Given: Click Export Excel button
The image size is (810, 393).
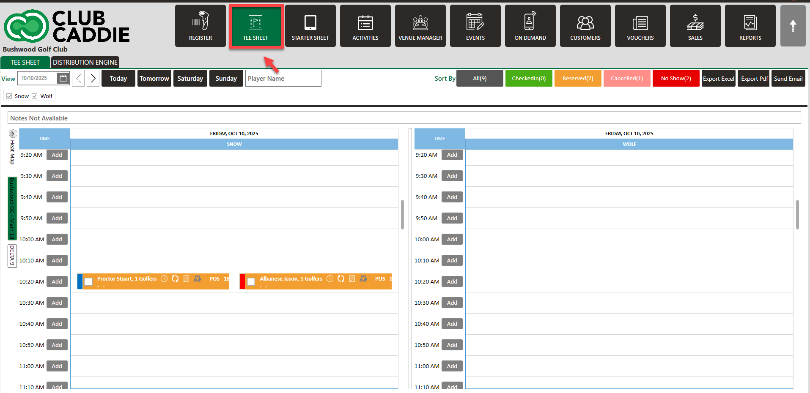Looking at the screenshot, I should (x=718, y=78).
